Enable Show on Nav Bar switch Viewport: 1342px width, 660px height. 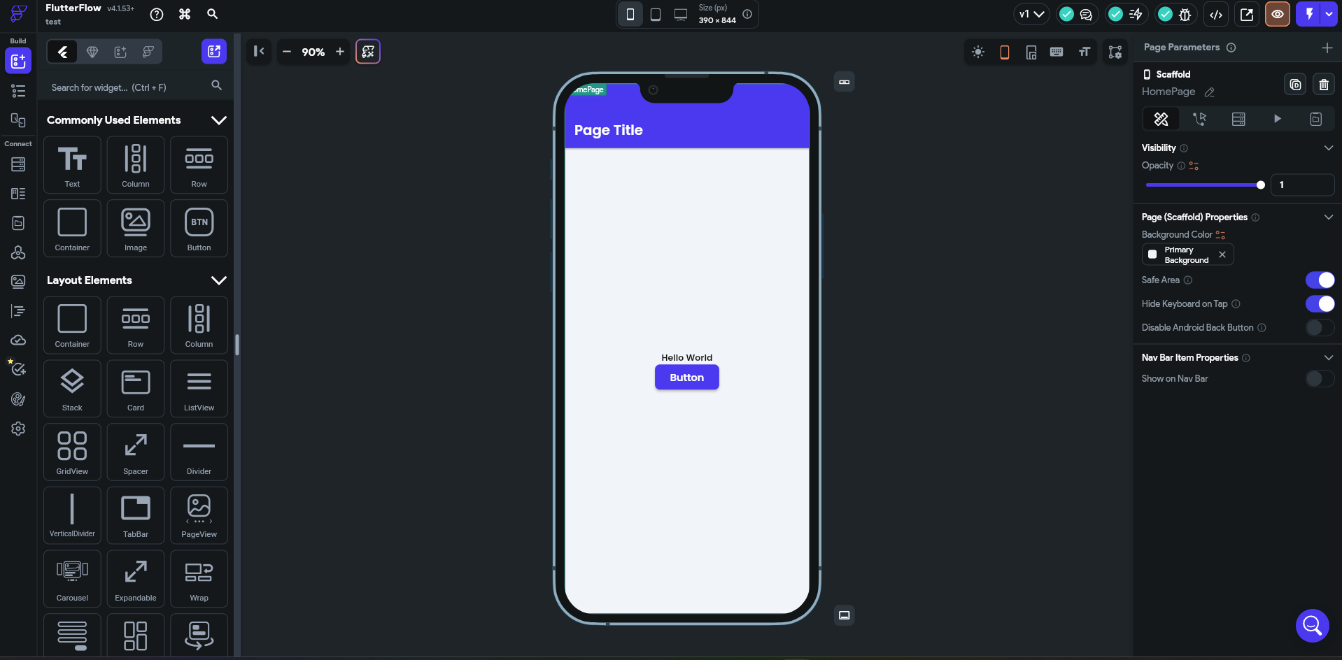[1320, 378]
